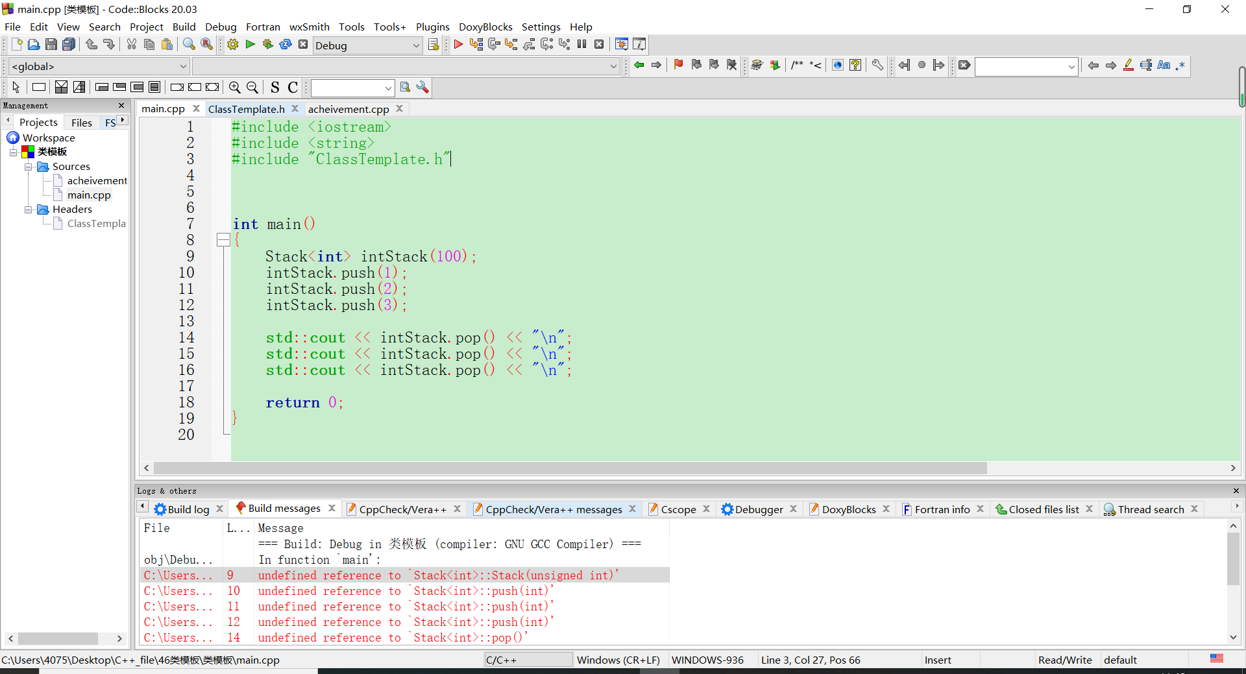The width and height of the screenshot is (1246, 674).
Task: Close the main.cpp editor tab
Action: pos(196,108)
